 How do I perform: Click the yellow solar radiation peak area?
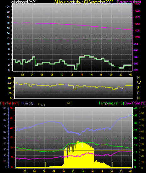[x=79, y=154]
